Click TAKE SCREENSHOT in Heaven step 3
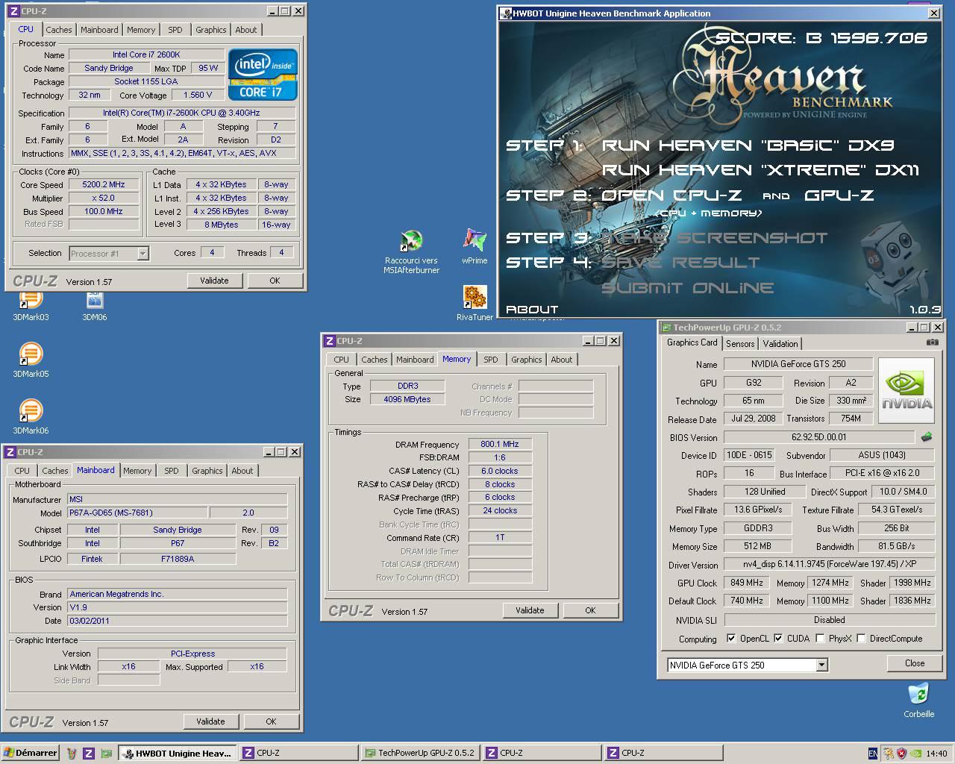 [x=715, y=238]
